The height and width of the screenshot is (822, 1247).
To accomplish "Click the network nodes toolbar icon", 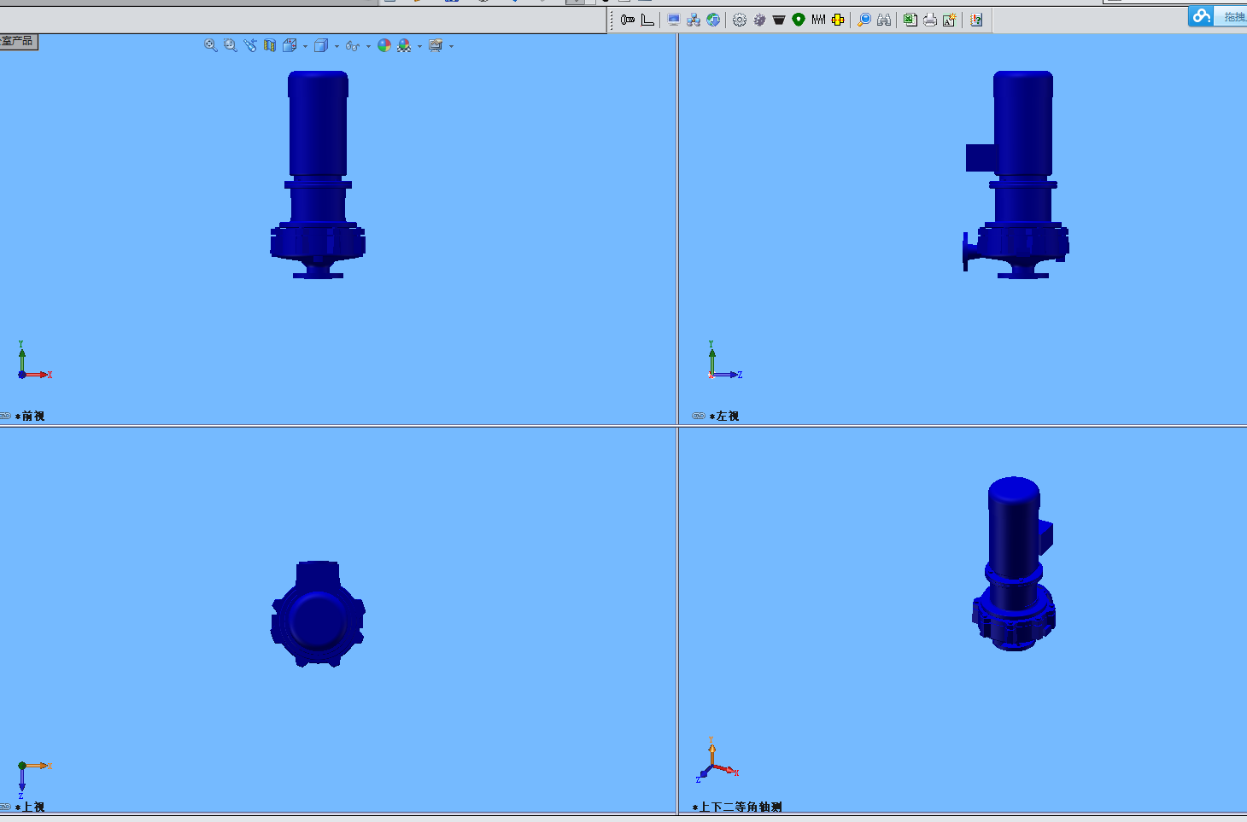I will coord(694,20).
